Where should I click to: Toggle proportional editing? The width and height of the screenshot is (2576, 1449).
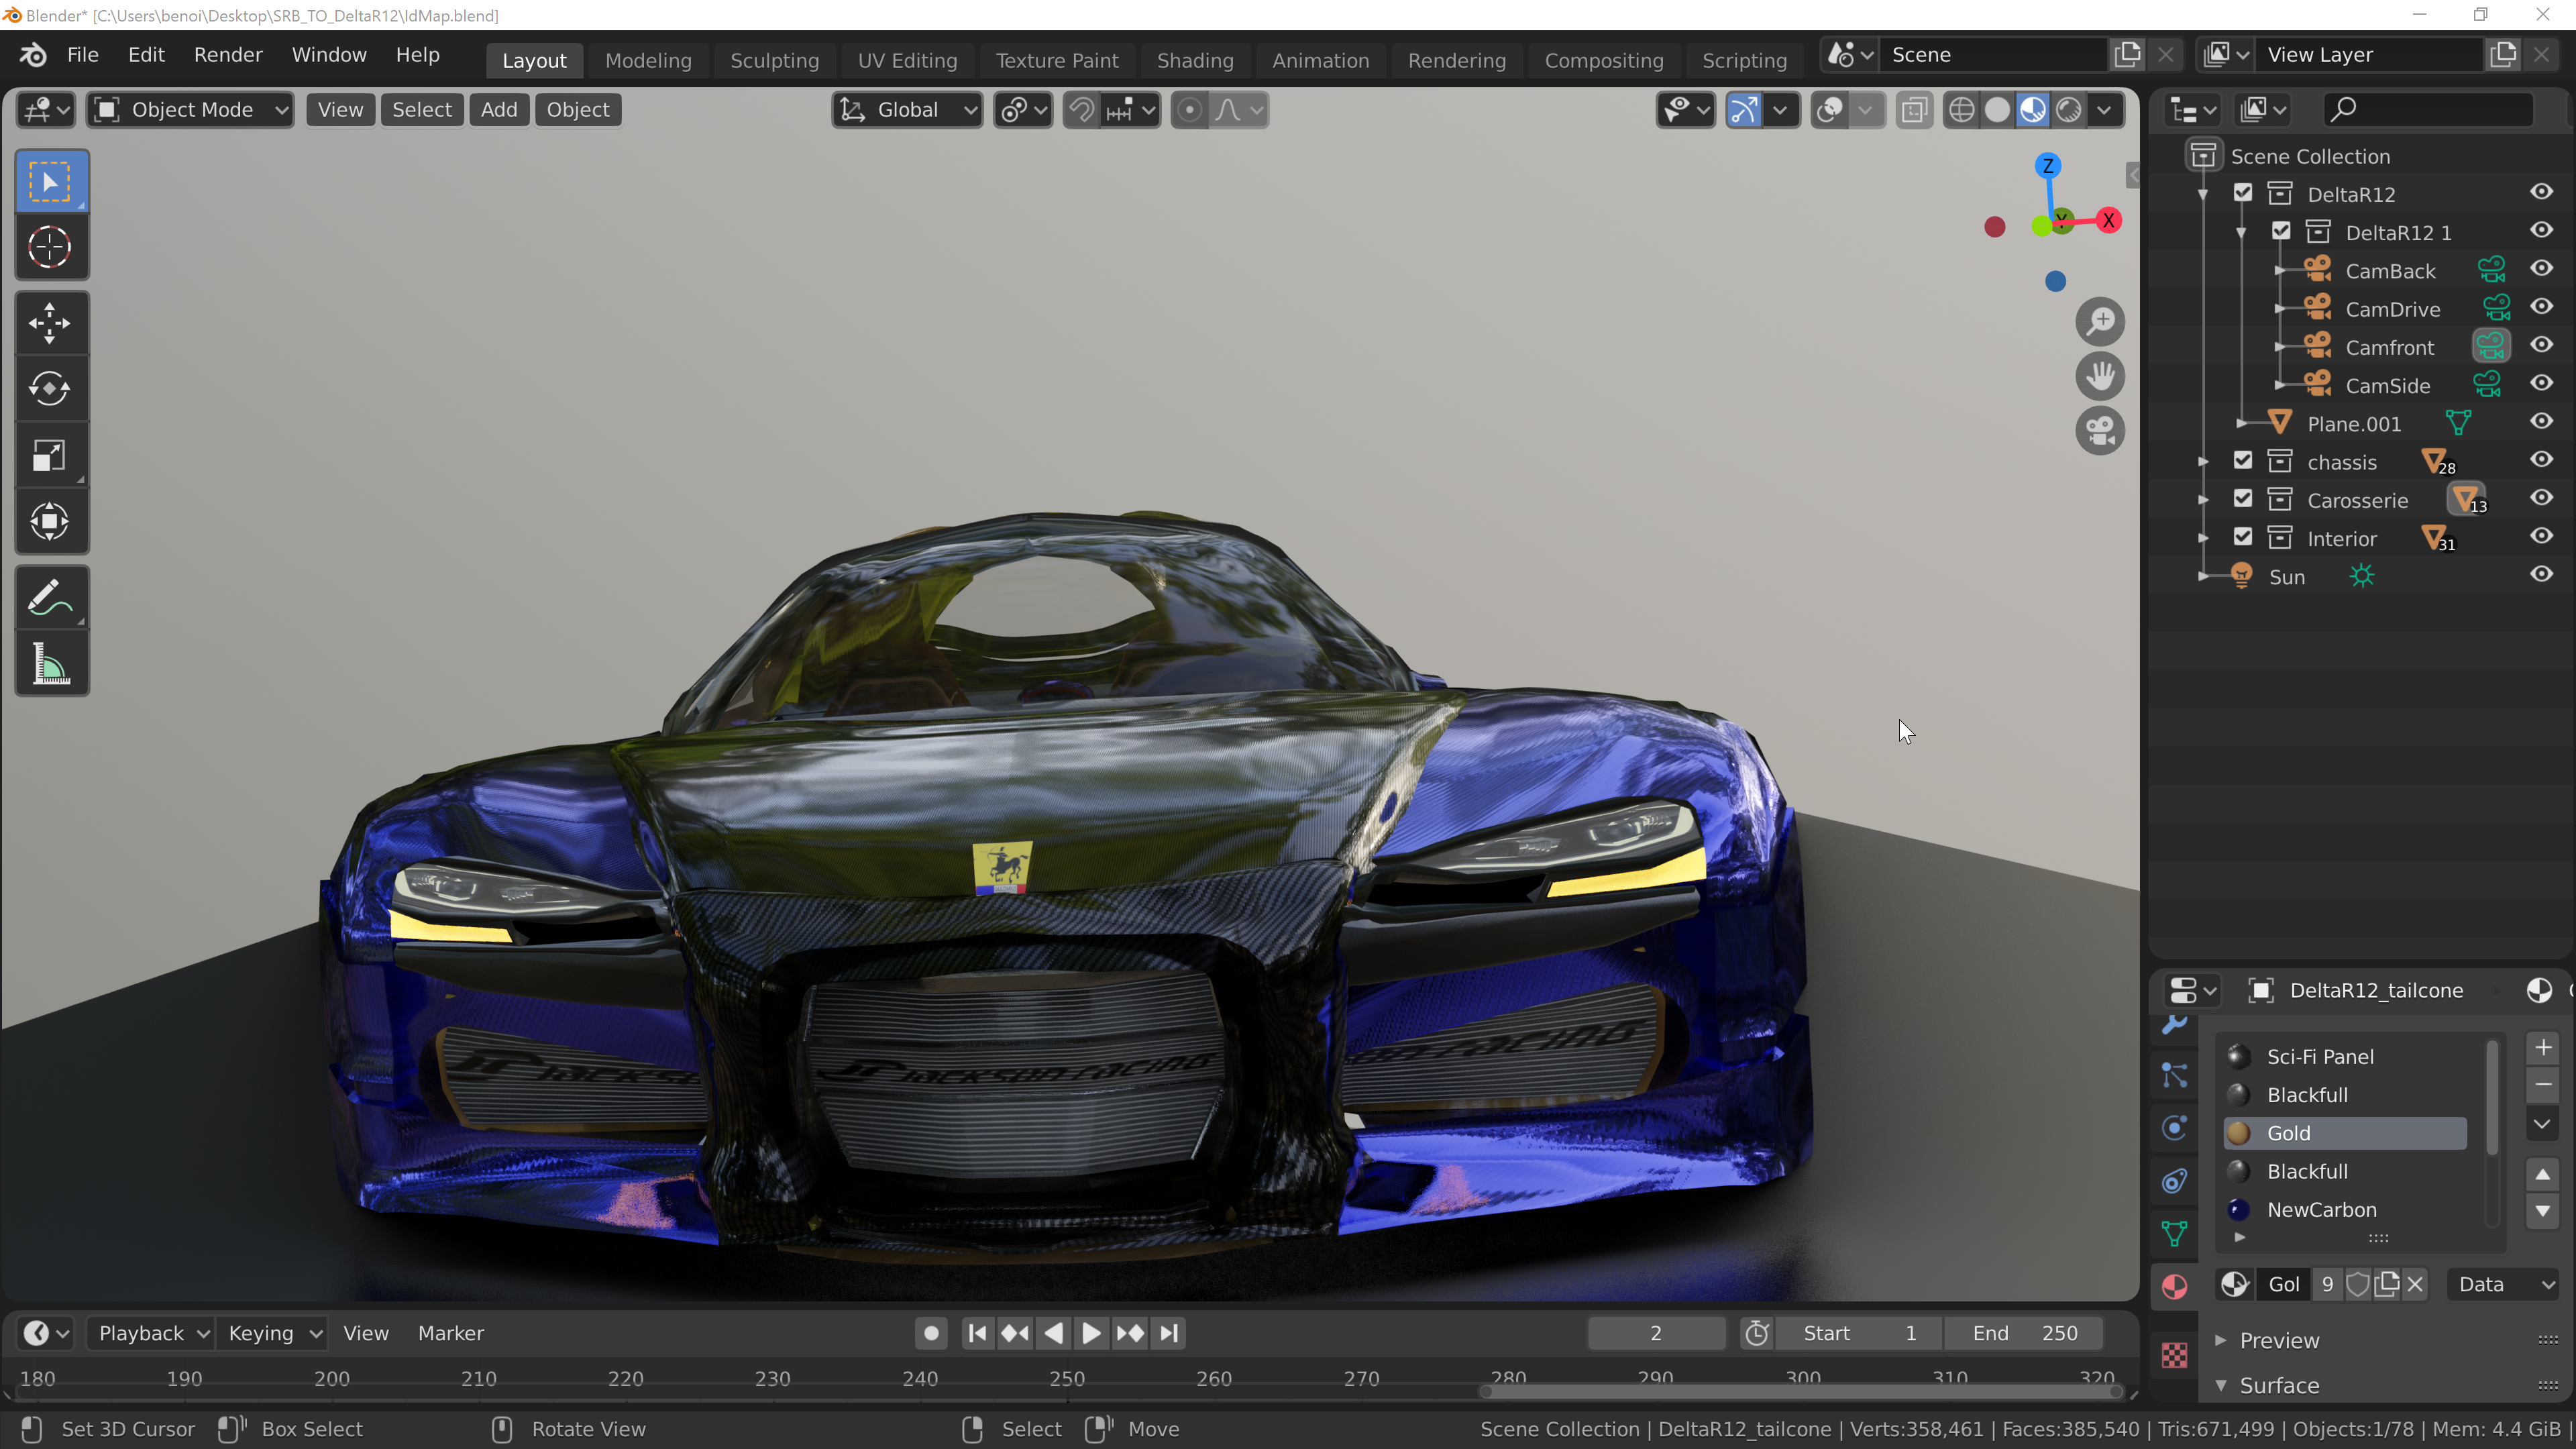pyautogui.click(x=1189, y=110)
